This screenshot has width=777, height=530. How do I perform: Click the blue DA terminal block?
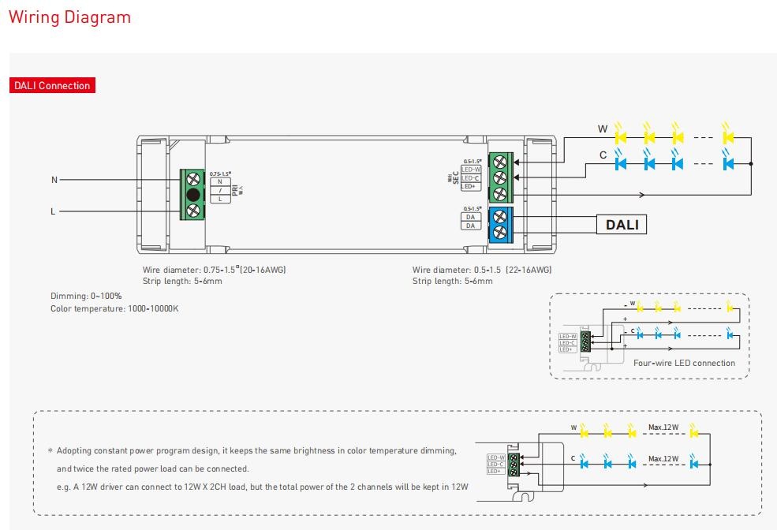[500, 225]
